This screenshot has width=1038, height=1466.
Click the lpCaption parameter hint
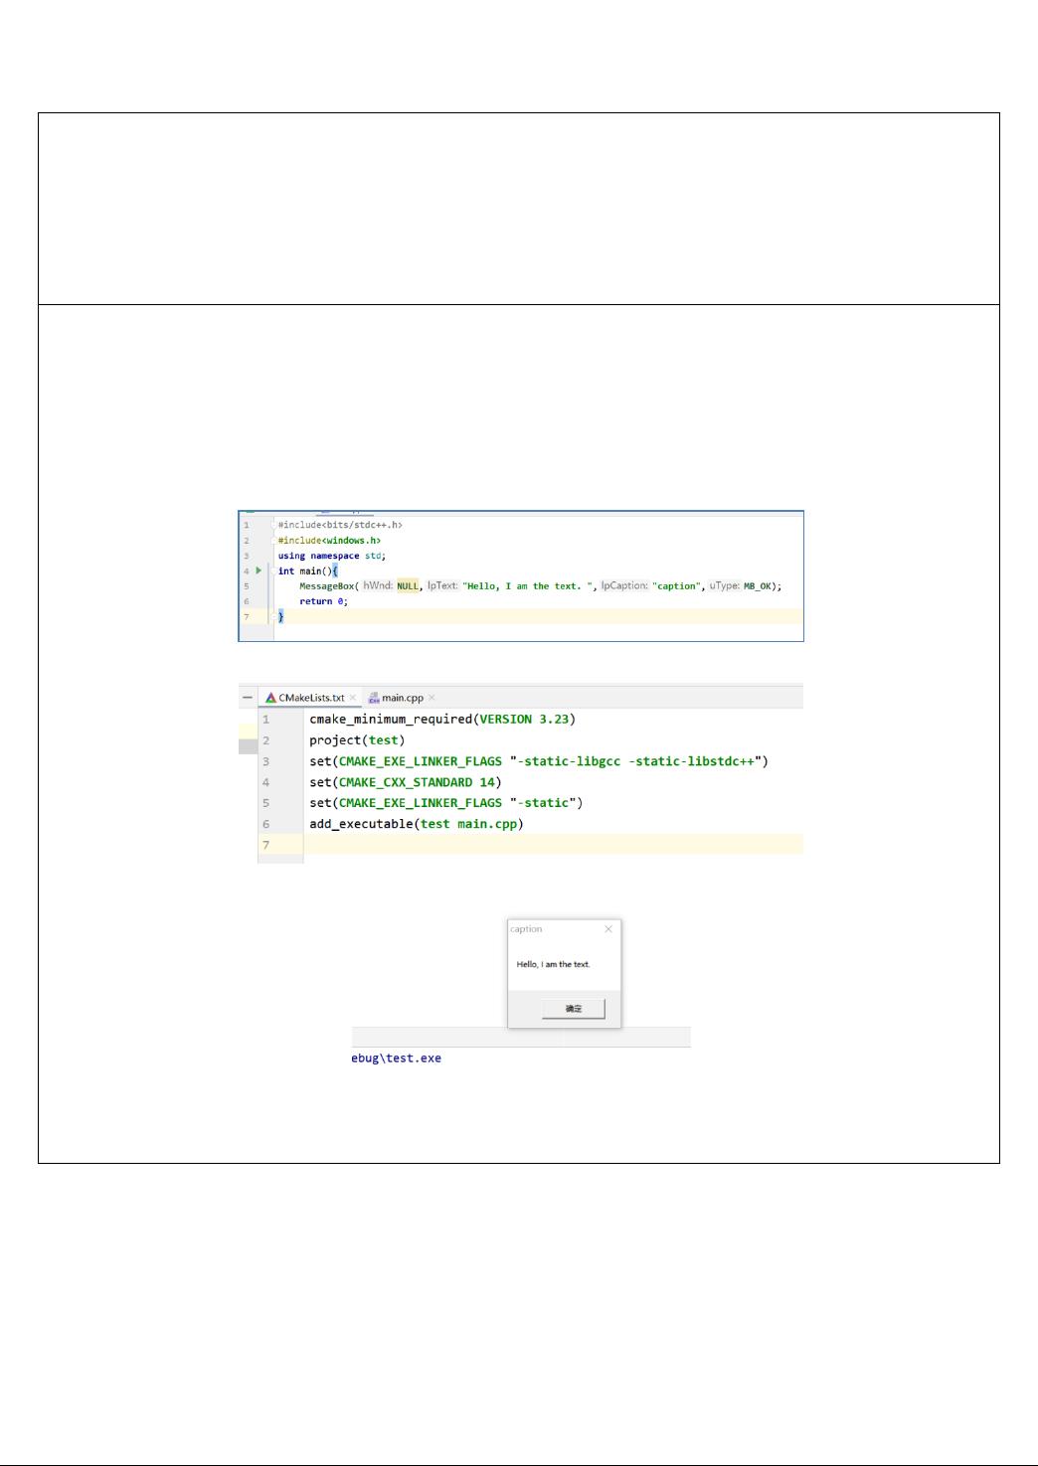tap(624, 586)
